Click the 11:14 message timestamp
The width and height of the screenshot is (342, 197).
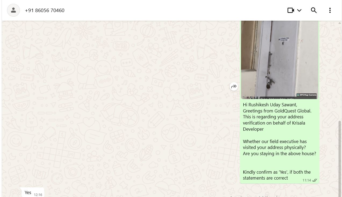(x=307, y=180)
